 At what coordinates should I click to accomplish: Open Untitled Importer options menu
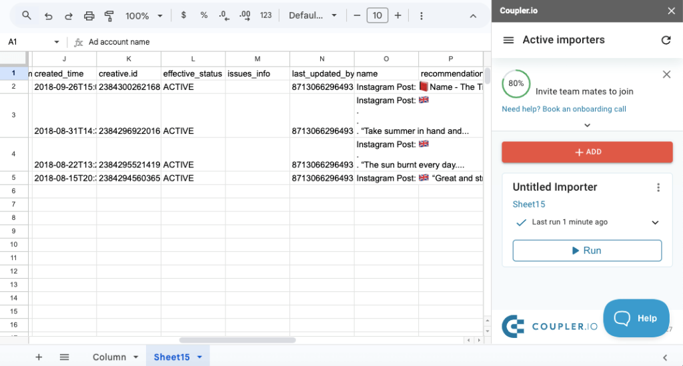pyautogui.click(x=658, y=187)
